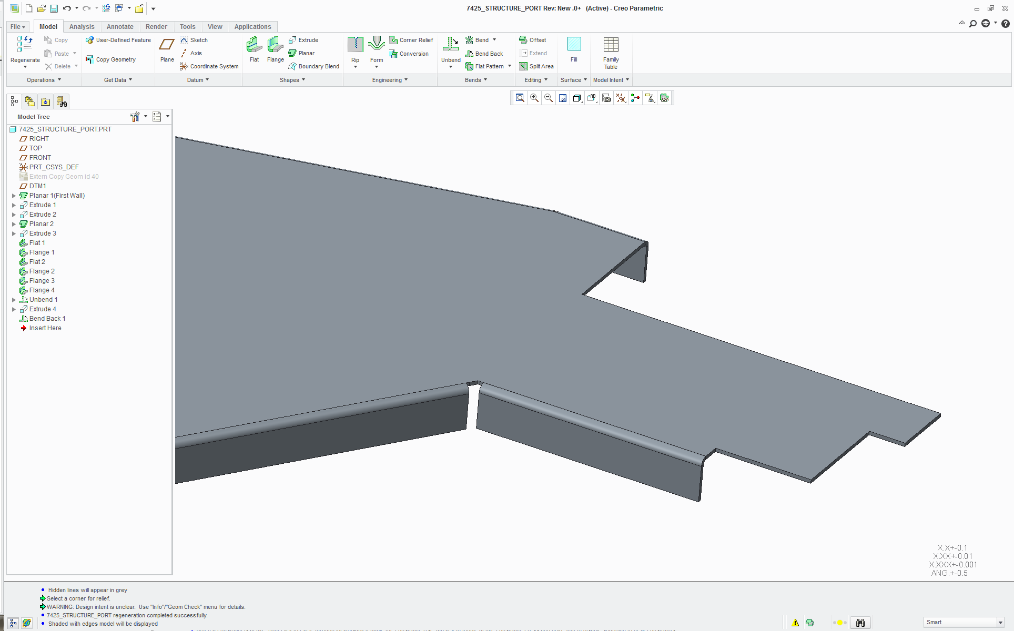Expand the Planar 2 feature
Screen dimensions: 1014x631
14,224
